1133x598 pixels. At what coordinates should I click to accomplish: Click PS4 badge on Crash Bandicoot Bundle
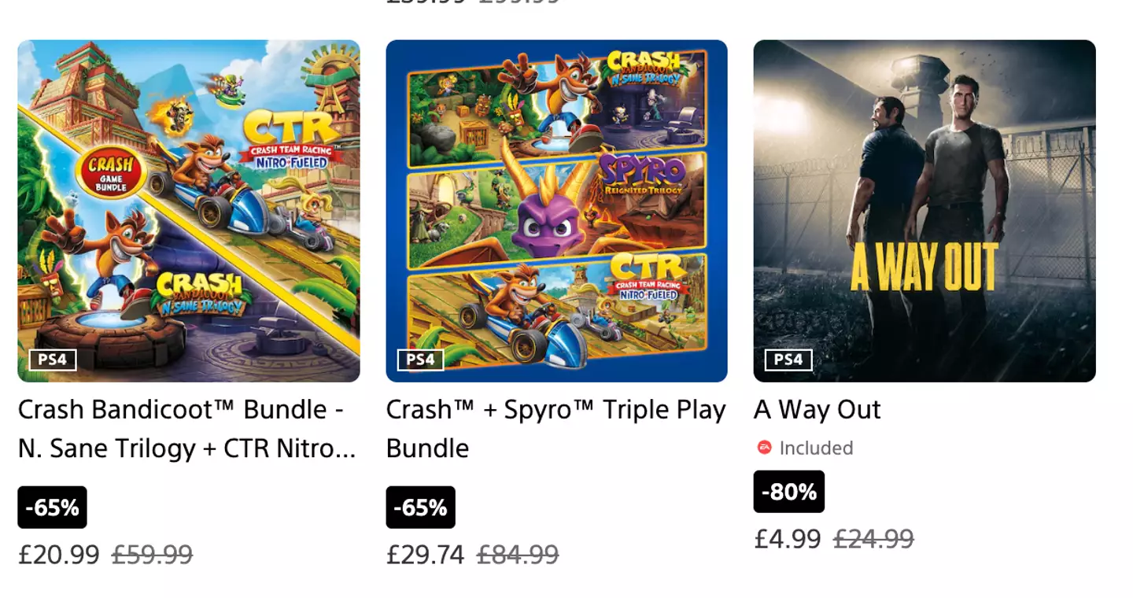53,360
